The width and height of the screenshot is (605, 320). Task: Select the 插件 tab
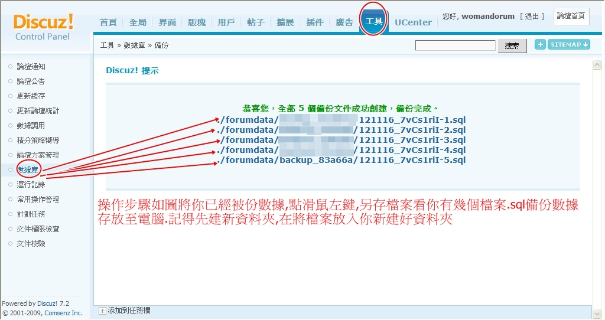[315, 22]
